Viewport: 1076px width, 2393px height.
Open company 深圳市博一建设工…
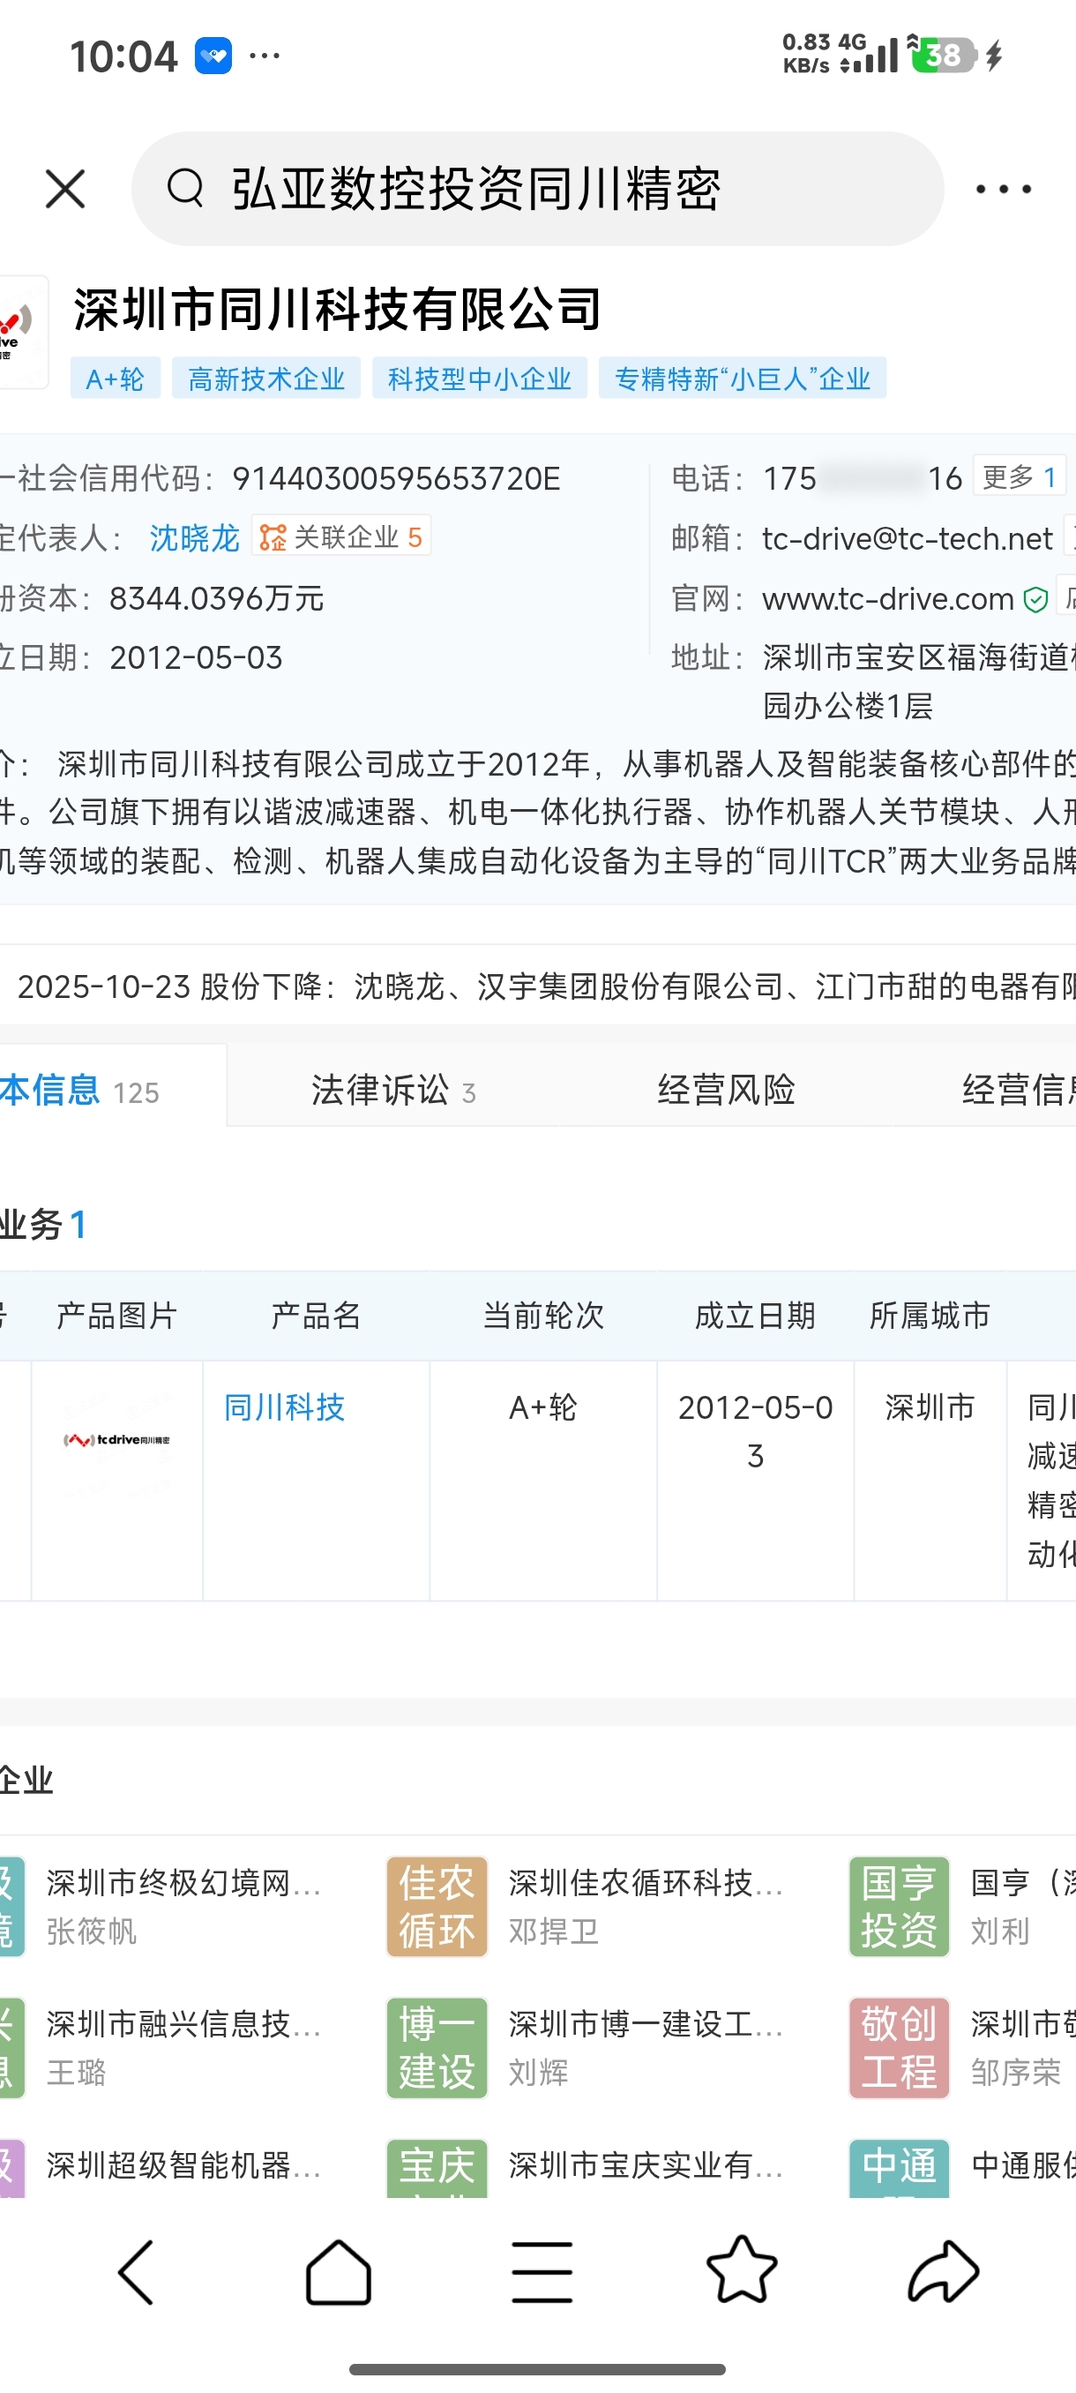(646, 2023)
